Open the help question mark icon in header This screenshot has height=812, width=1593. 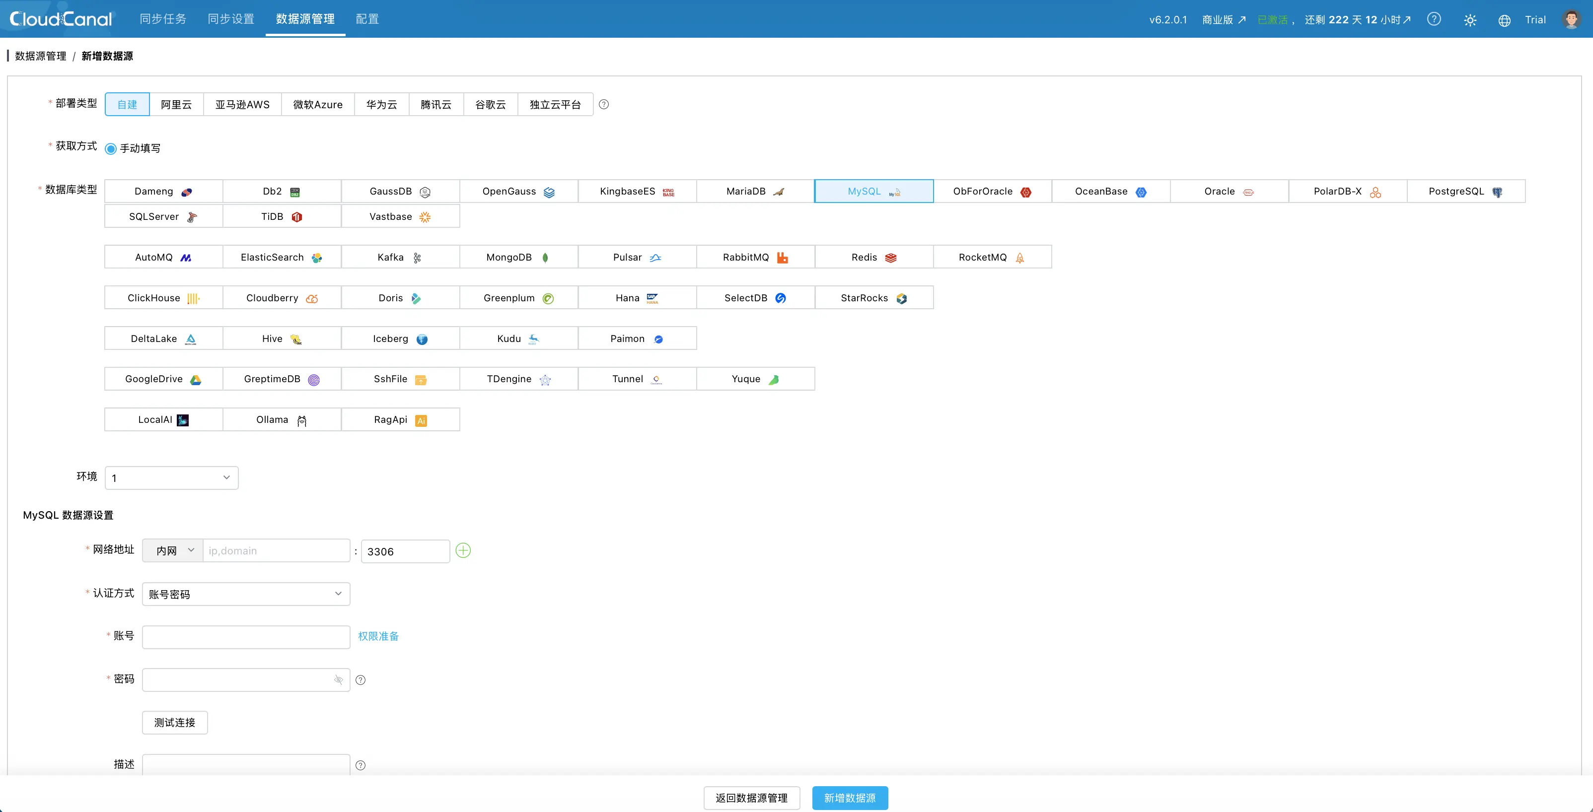coord(1434,19)
